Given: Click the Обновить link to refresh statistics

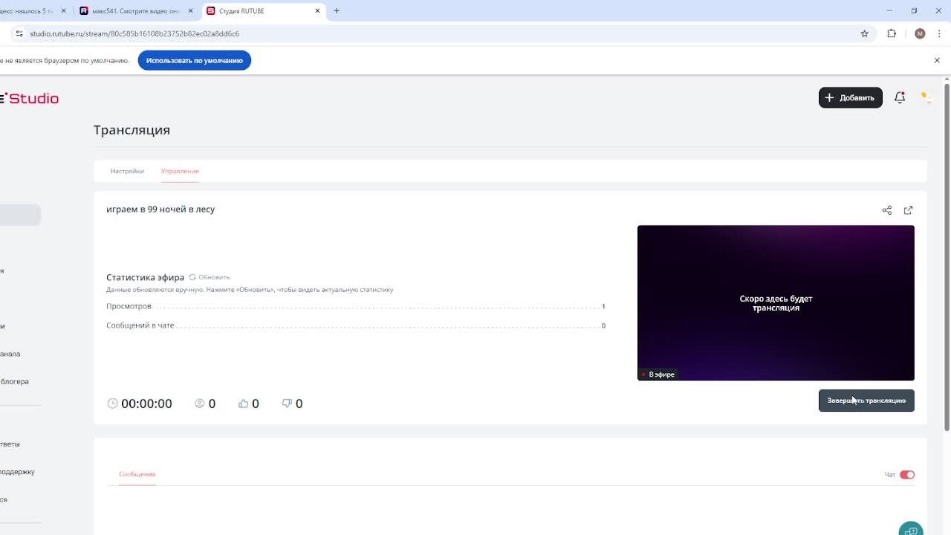Looking at the screenshot, I should coord(214,277).
